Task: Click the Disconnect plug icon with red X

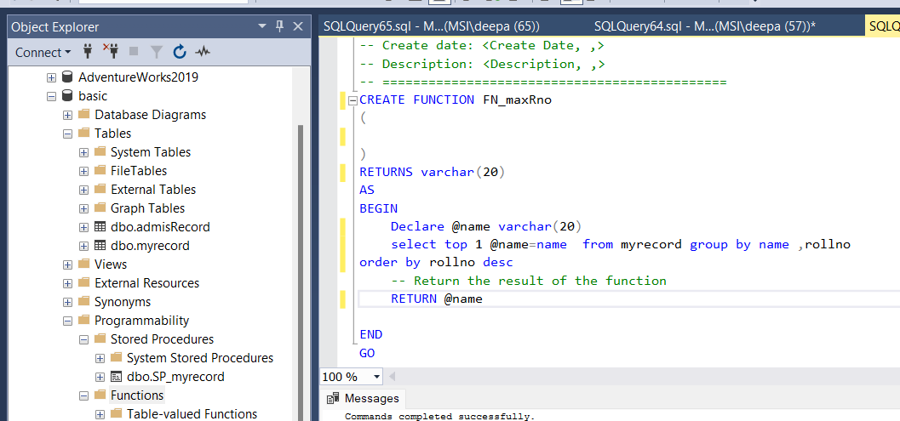Action: [110, 52]
